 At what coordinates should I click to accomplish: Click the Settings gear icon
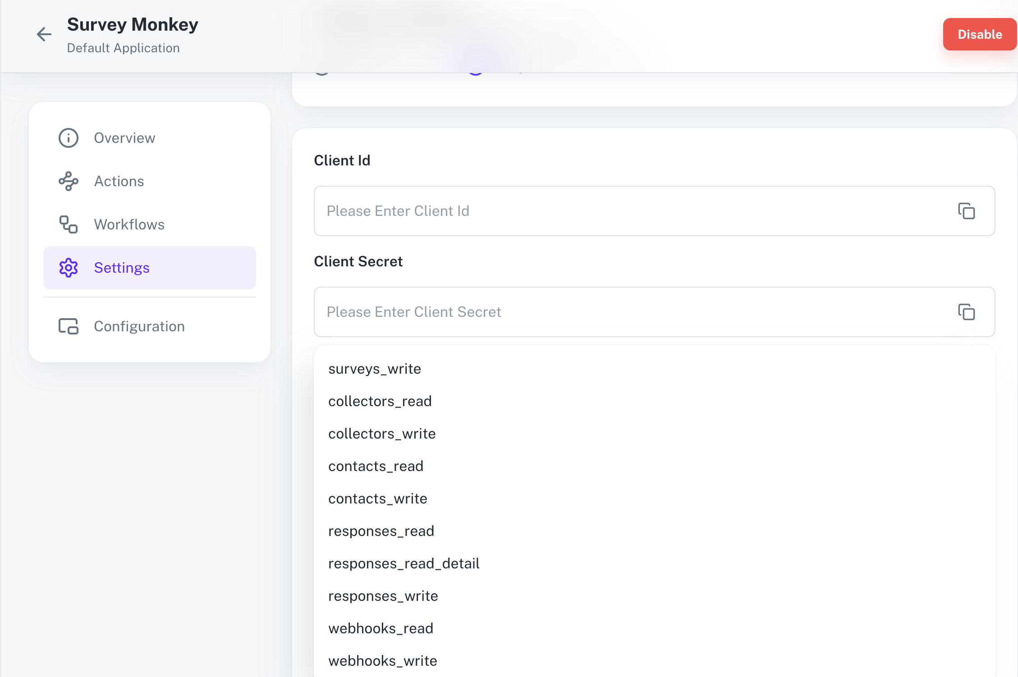click(69, 268)
